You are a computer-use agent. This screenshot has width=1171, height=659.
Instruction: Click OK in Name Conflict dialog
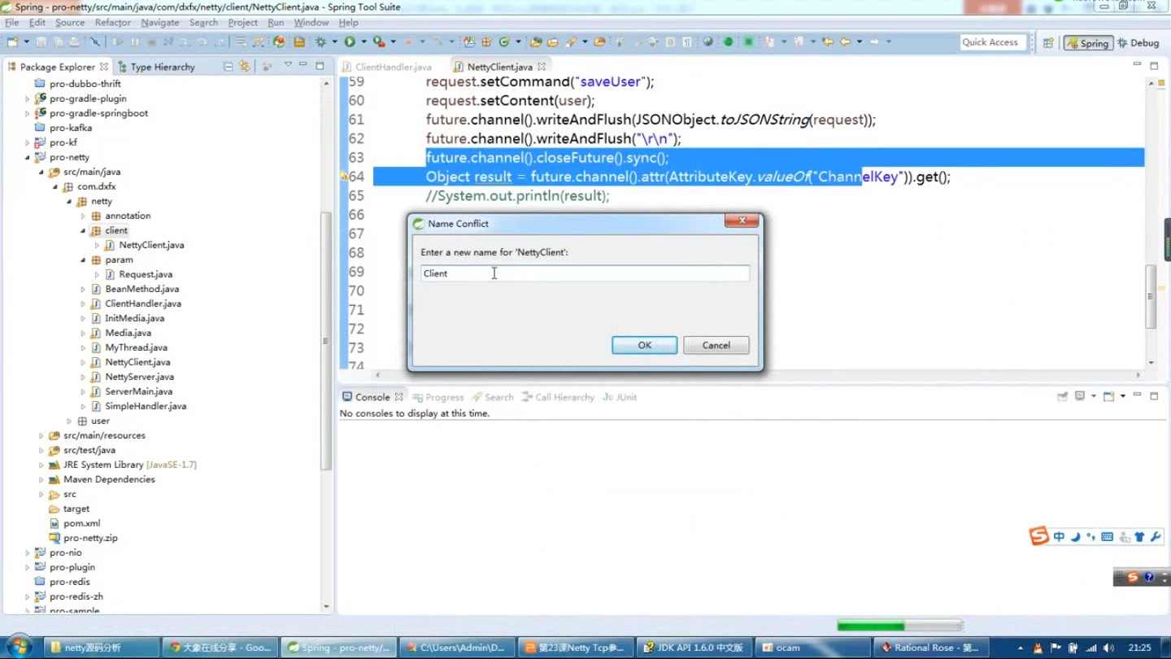tap(644, 345)
